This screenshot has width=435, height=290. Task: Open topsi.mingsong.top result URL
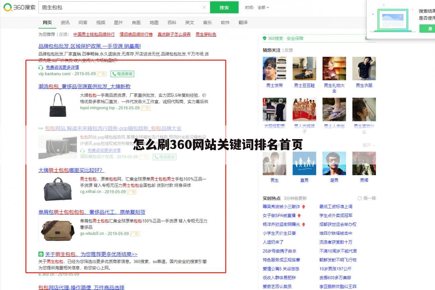97,108
